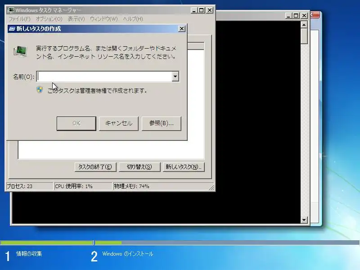Minimize the black console window
Viewport: 360px width, 270px height.
pos(288,16)
